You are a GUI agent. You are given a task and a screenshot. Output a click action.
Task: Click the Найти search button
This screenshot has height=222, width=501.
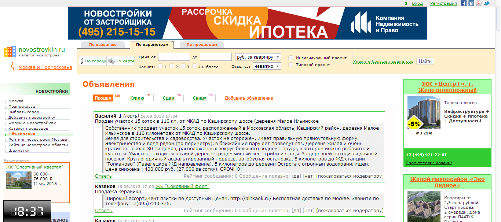coord(425,61)
